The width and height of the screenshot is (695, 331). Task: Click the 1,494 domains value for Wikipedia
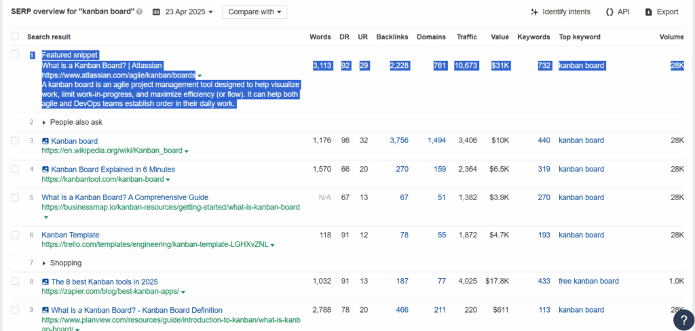point(436,140)
